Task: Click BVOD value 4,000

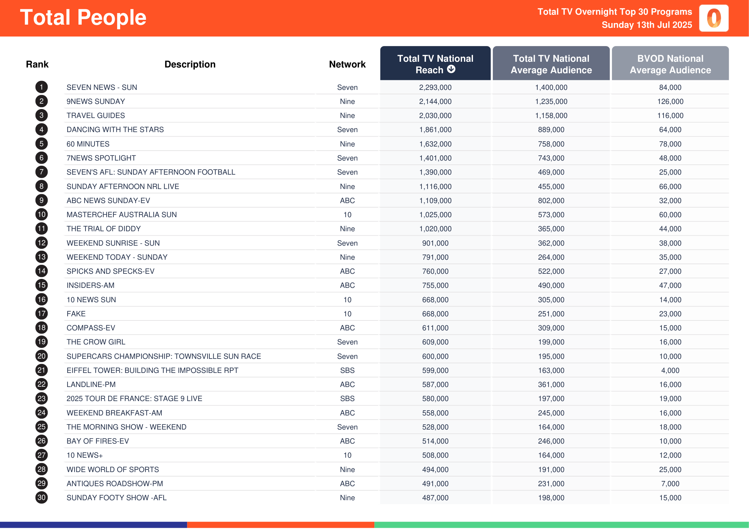Action: click(x=670, y=370)
